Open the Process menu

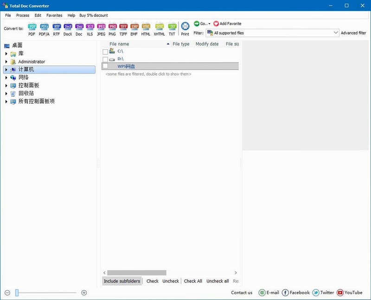[23, 15]
